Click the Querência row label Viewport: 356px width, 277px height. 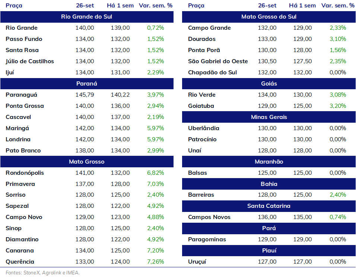pos(20,262)
